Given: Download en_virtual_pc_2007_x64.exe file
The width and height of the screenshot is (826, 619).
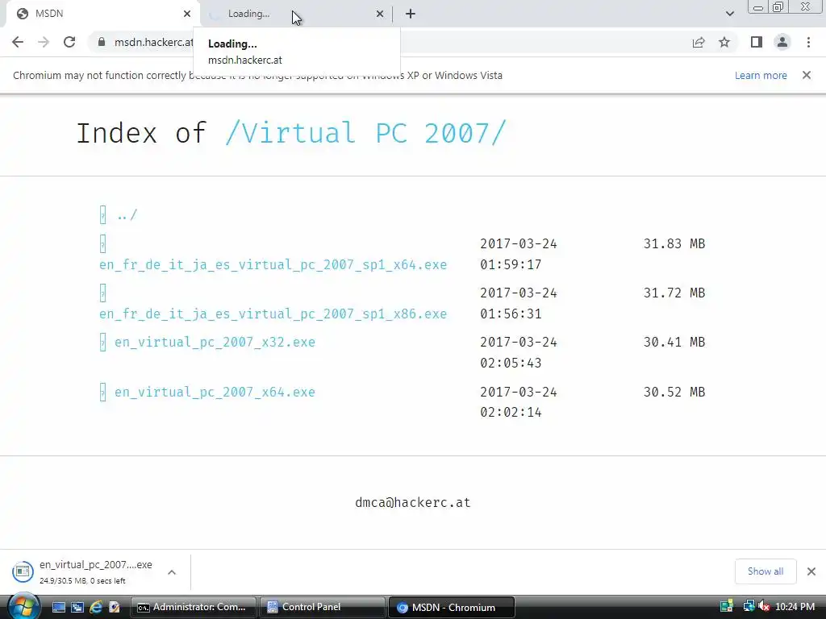Looking at the screenshot, I should pyautogui.click(x=215, y=393).
